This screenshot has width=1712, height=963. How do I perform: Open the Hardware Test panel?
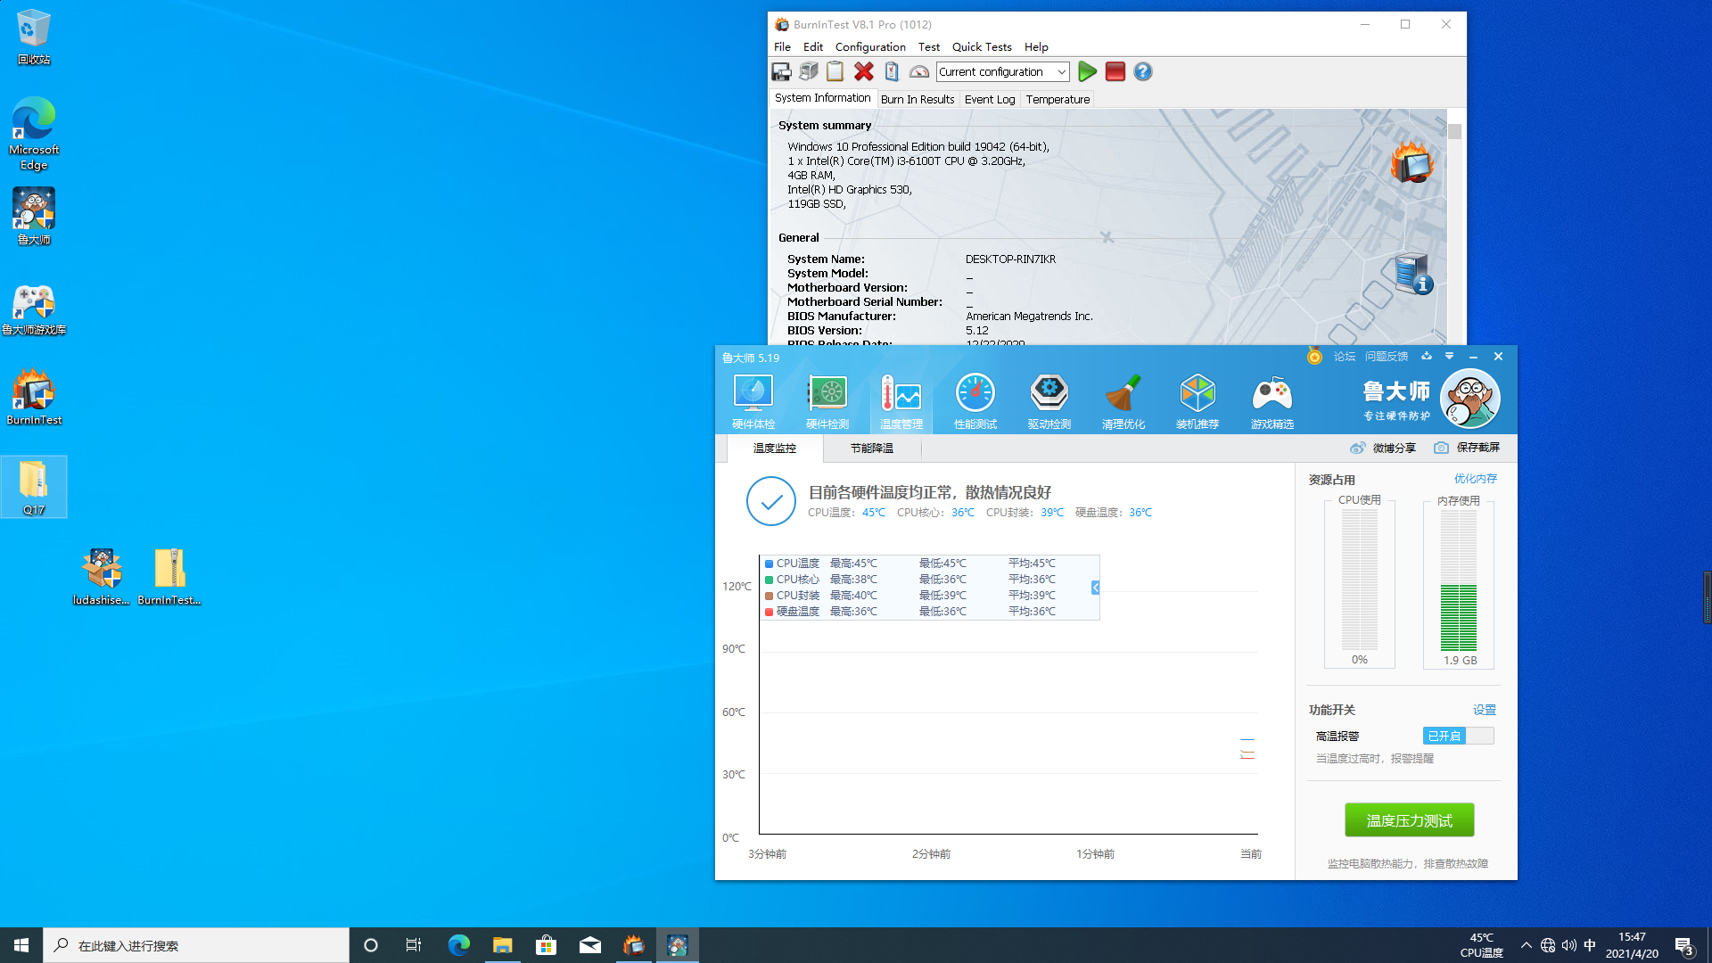pos(827,399)
